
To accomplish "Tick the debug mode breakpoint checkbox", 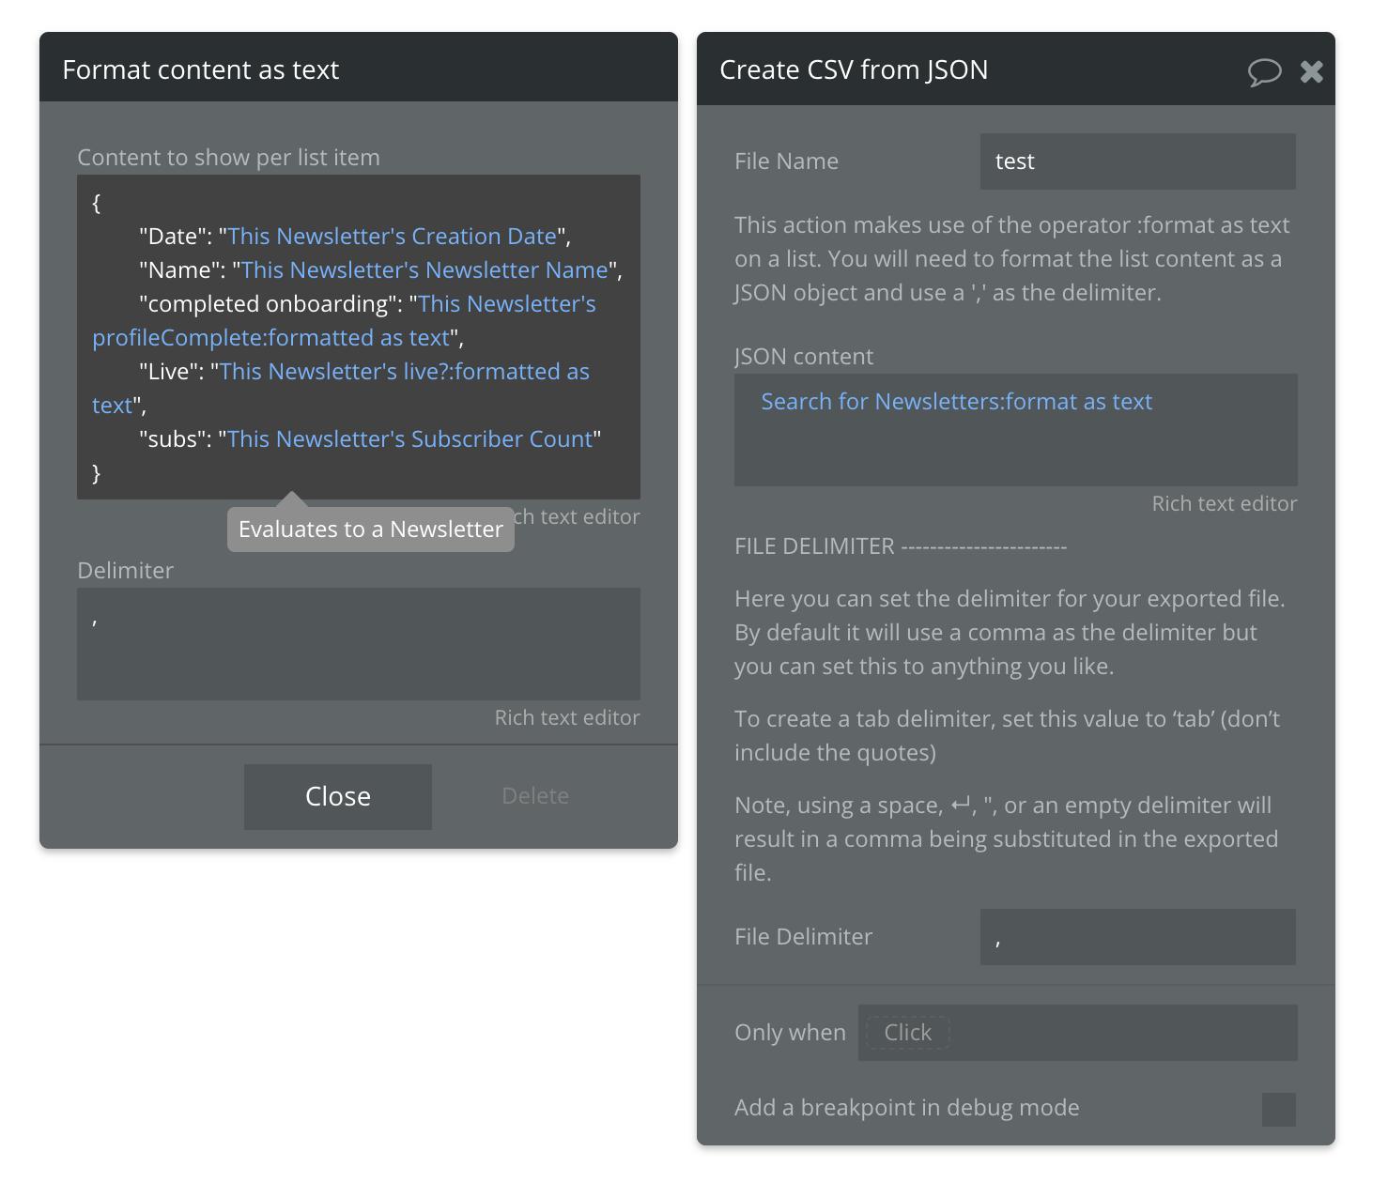I will click(x=1278, y=1109).
